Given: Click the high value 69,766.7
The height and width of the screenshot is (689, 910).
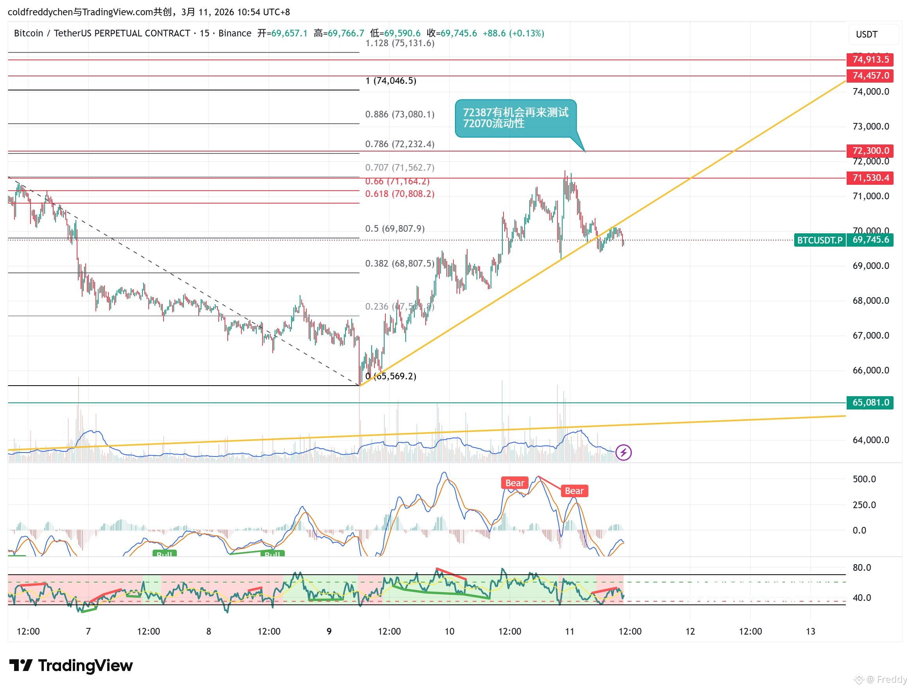Looking at the screenshot, I should 346,33.
